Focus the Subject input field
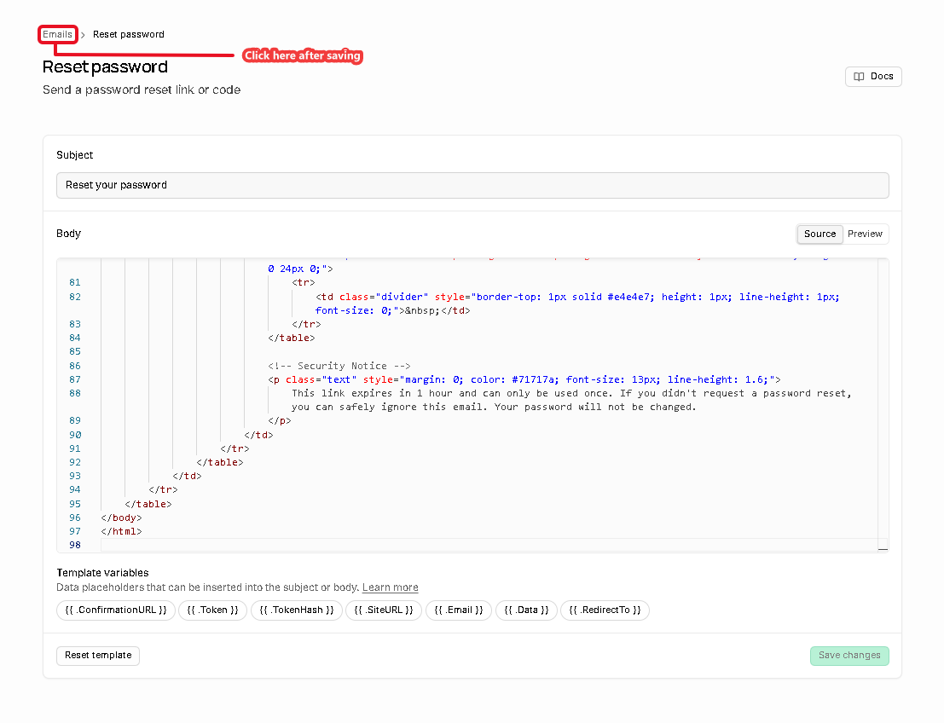Viewport: 944px width, 723px height. [x=472, y=185]
